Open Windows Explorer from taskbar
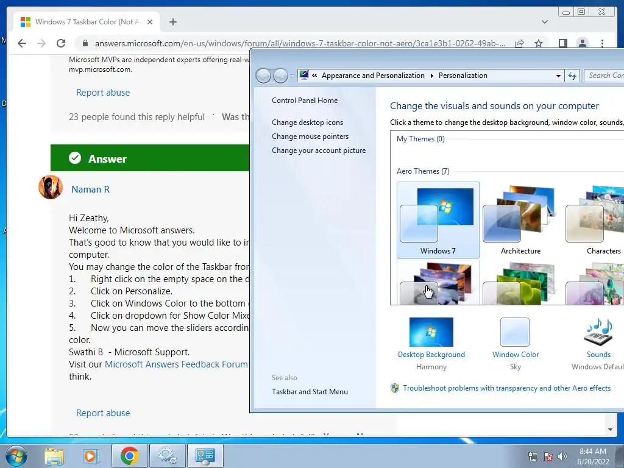The height and width of the screenshot is (468, 624). [54, 456]
